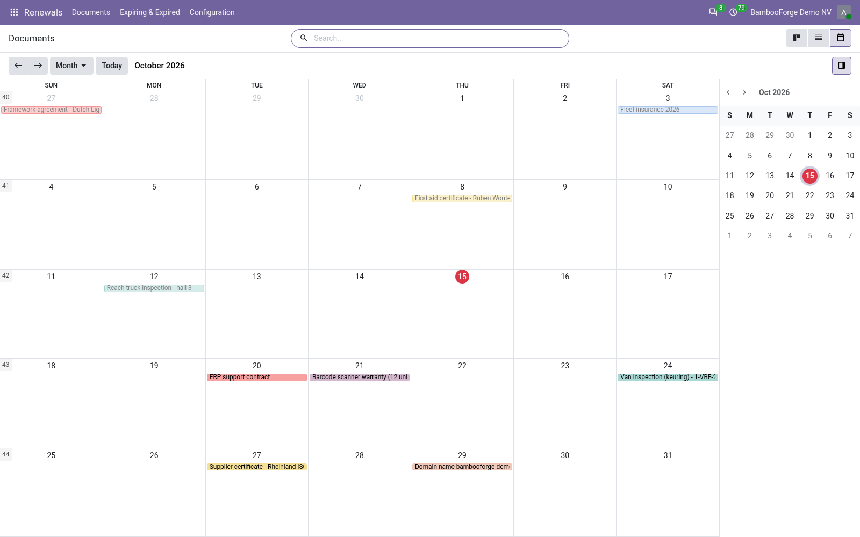
Task: Open Framework agreement - Dutch Lig event
Action: [x=52, y=110]
